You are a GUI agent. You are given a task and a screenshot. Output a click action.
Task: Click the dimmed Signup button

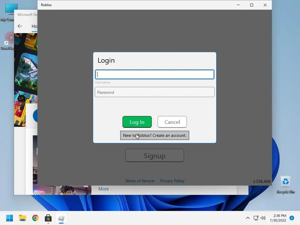[x=155, y=156]
